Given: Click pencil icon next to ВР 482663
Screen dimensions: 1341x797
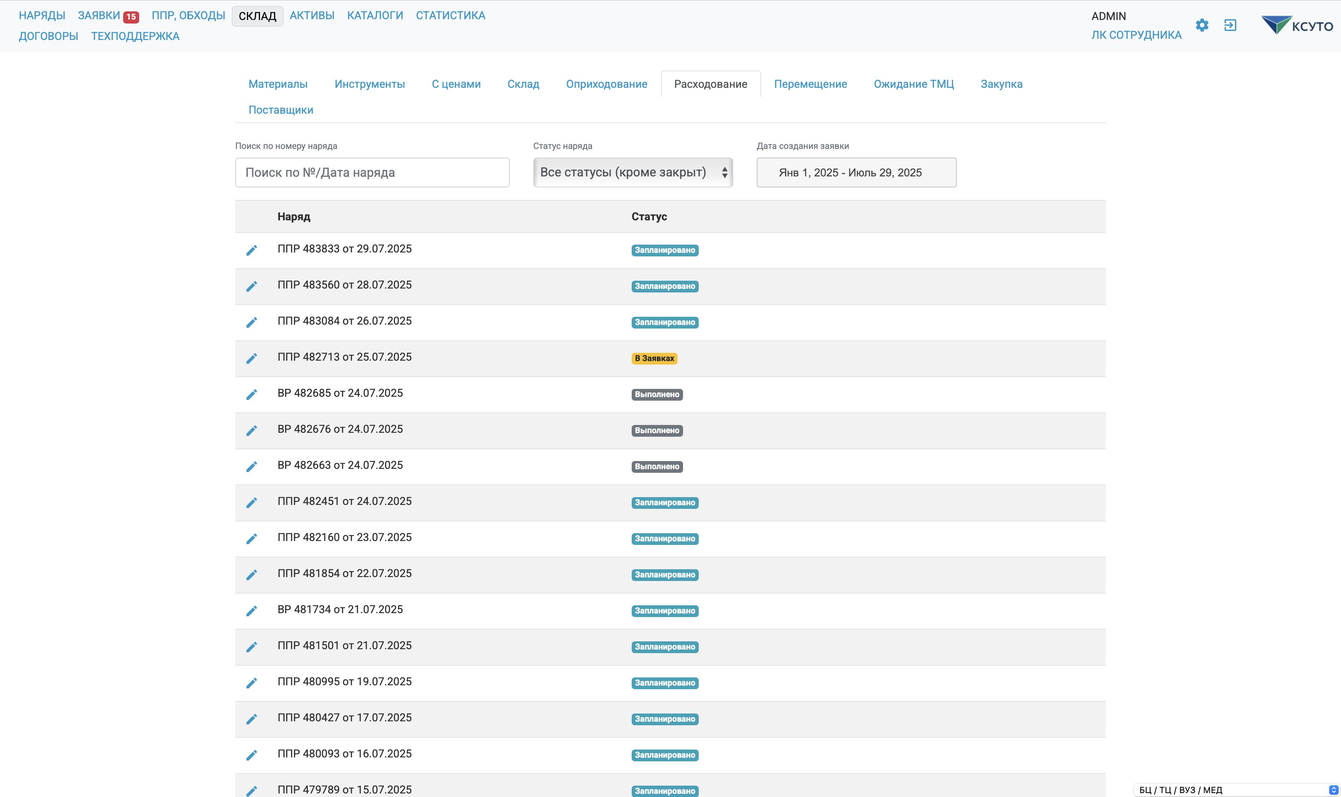Looking at the screenshot, I should click(251, 467).
